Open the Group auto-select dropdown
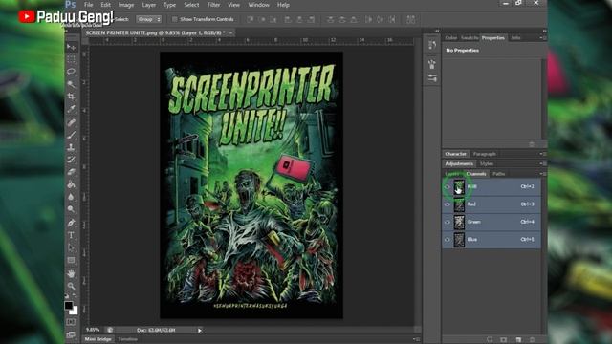Image resolution: width=612 pixels, height=344 pixels. click(149, 19)
